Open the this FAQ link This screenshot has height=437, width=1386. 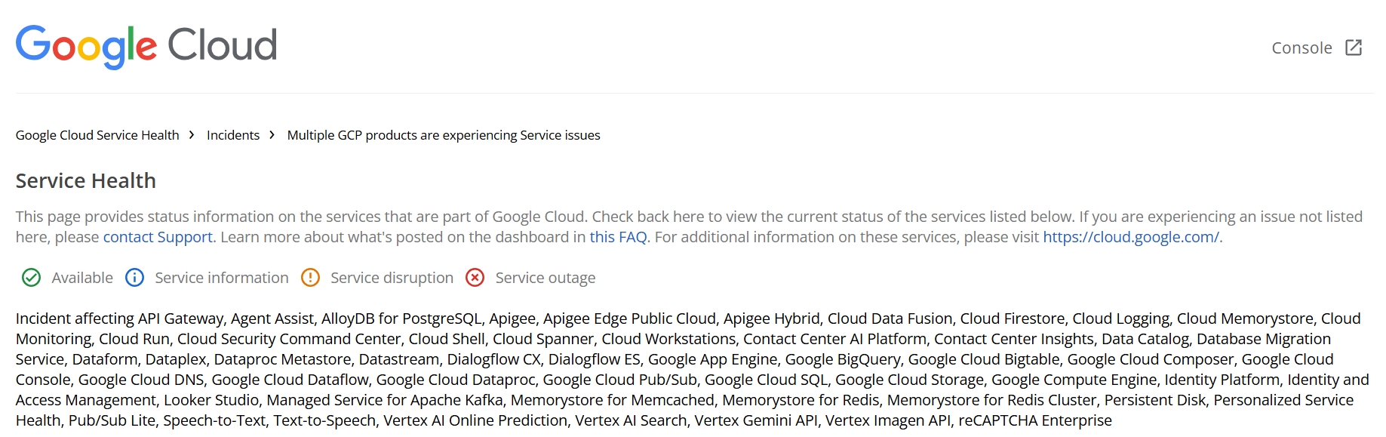coord(619,237)
